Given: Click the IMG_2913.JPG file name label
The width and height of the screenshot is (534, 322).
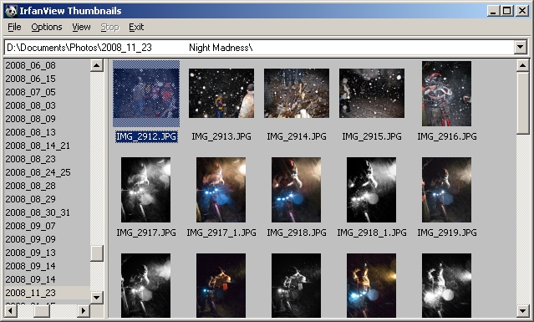Looking at the screenshot, I should (x=221, y=136).
